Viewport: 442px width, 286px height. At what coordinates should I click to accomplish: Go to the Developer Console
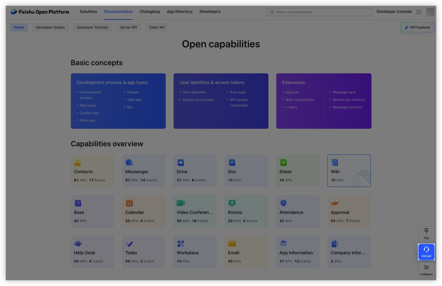click(x=394, y=12)
